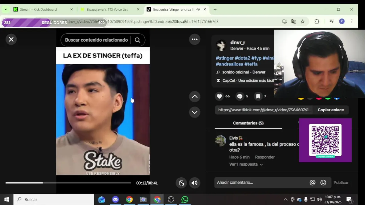Mute the video with speaker icon
Image resolution: width=365 pixels, height=205 pixels.
pos(194,183)
